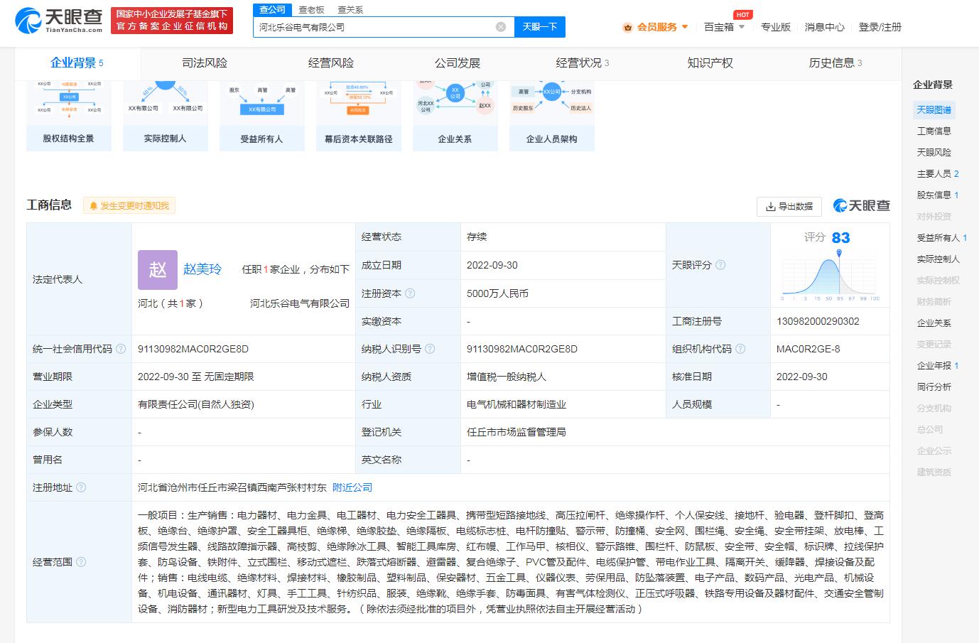Click the HOT badge above 百宝箱
The image size is (979, 643).
coord(742,15)
